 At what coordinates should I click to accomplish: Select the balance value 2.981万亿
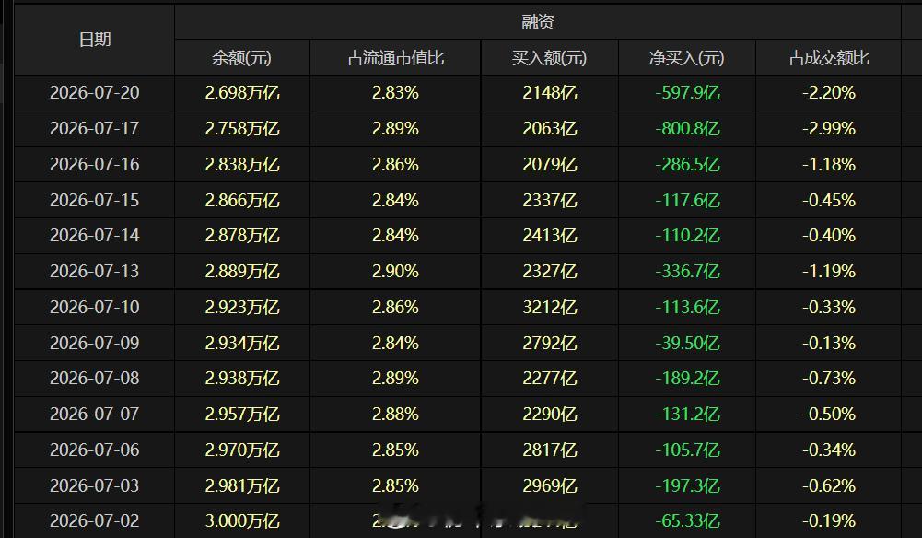pos(241,485)
